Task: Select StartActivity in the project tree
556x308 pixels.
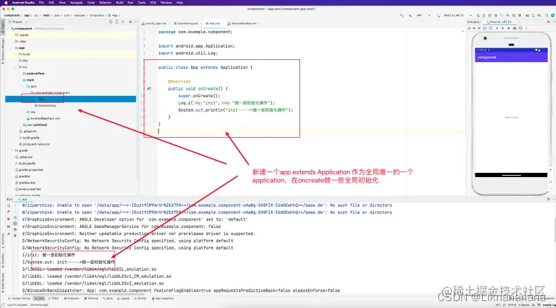Action: pyautogui.click(x=45, y=105)
